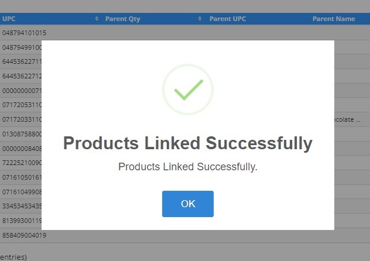
Task: Click the truncated chocolate parent name cell
Action: pyautogui.click(x=347, y=119)
